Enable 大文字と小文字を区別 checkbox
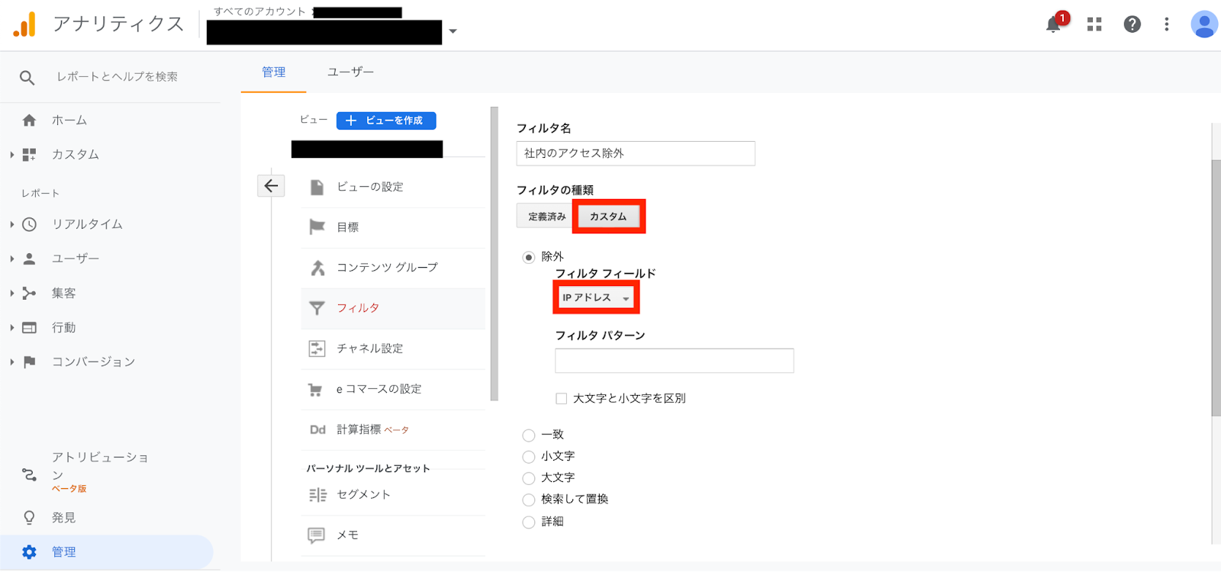The width and height of the screenshot is (1221, 572). [562, 398]
